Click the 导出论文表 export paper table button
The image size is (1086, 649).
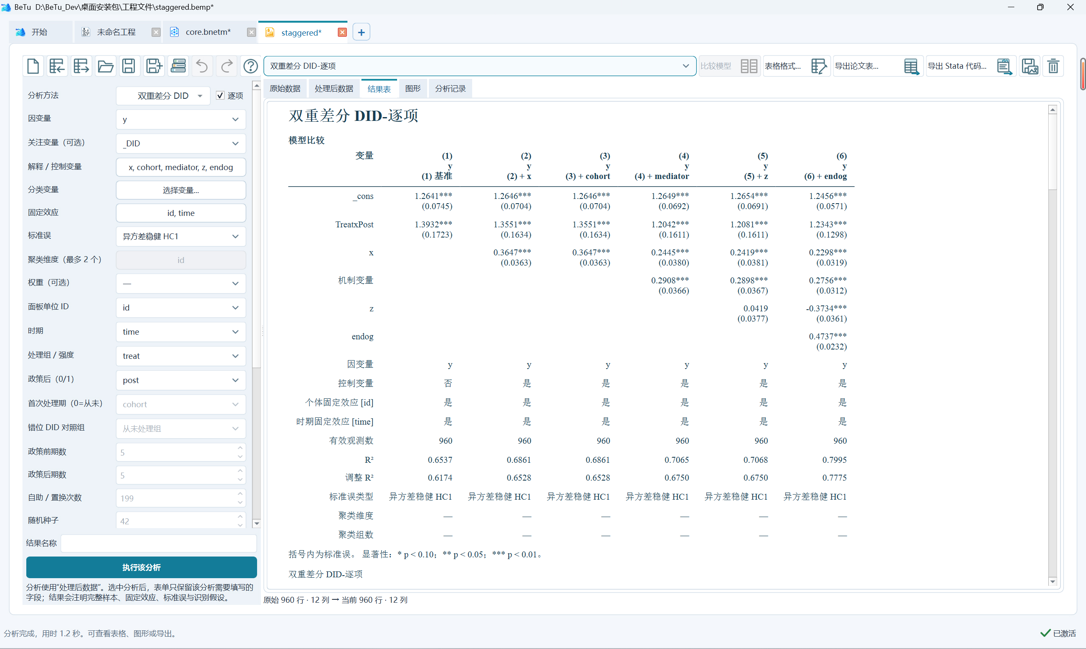click(x=878, y=66)
